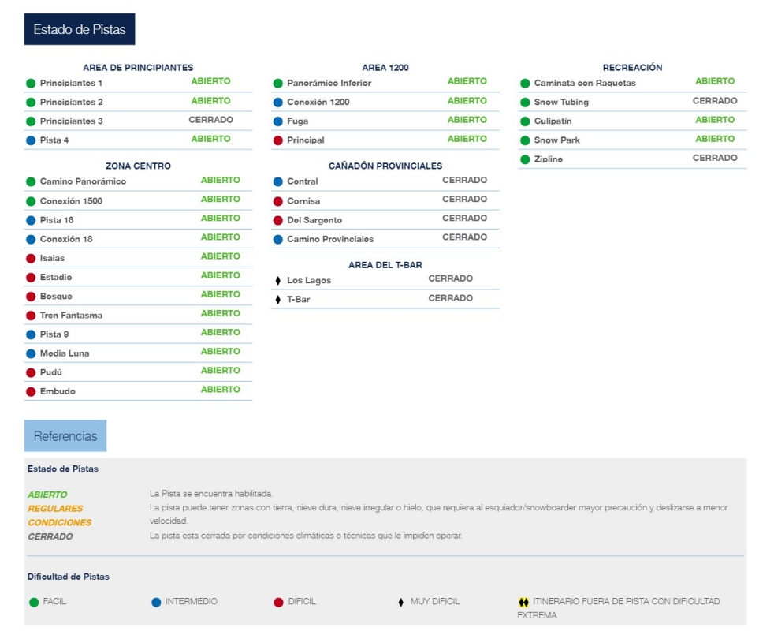Click the AREA DEL T-BAR heading
Screen dimensions: 774x635
coord(385,265)
